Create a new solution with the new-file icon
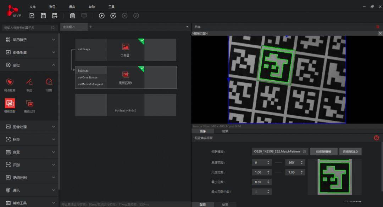Viewport: 383px width, 207px height. 32,16
